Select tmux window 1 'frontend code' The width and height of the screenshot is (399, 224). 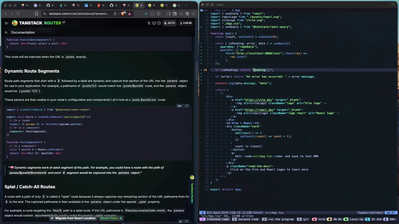click(215, 219)
